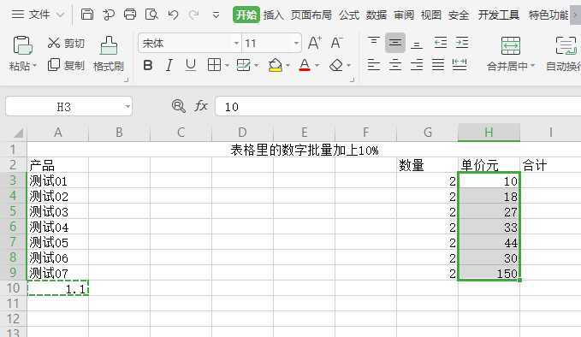Click the Save icon in quick toolbar

coord(86,15)
